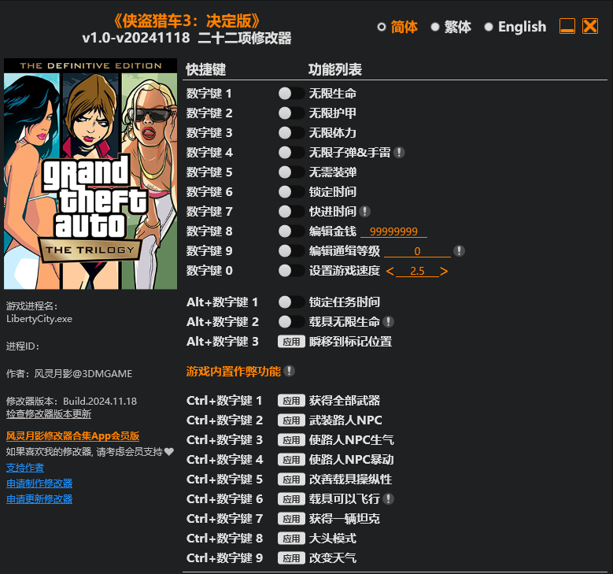The height and width of the screenshot is (574, 613).
Task: Turn on 载具无限生命 toggle
Action: 291,321
